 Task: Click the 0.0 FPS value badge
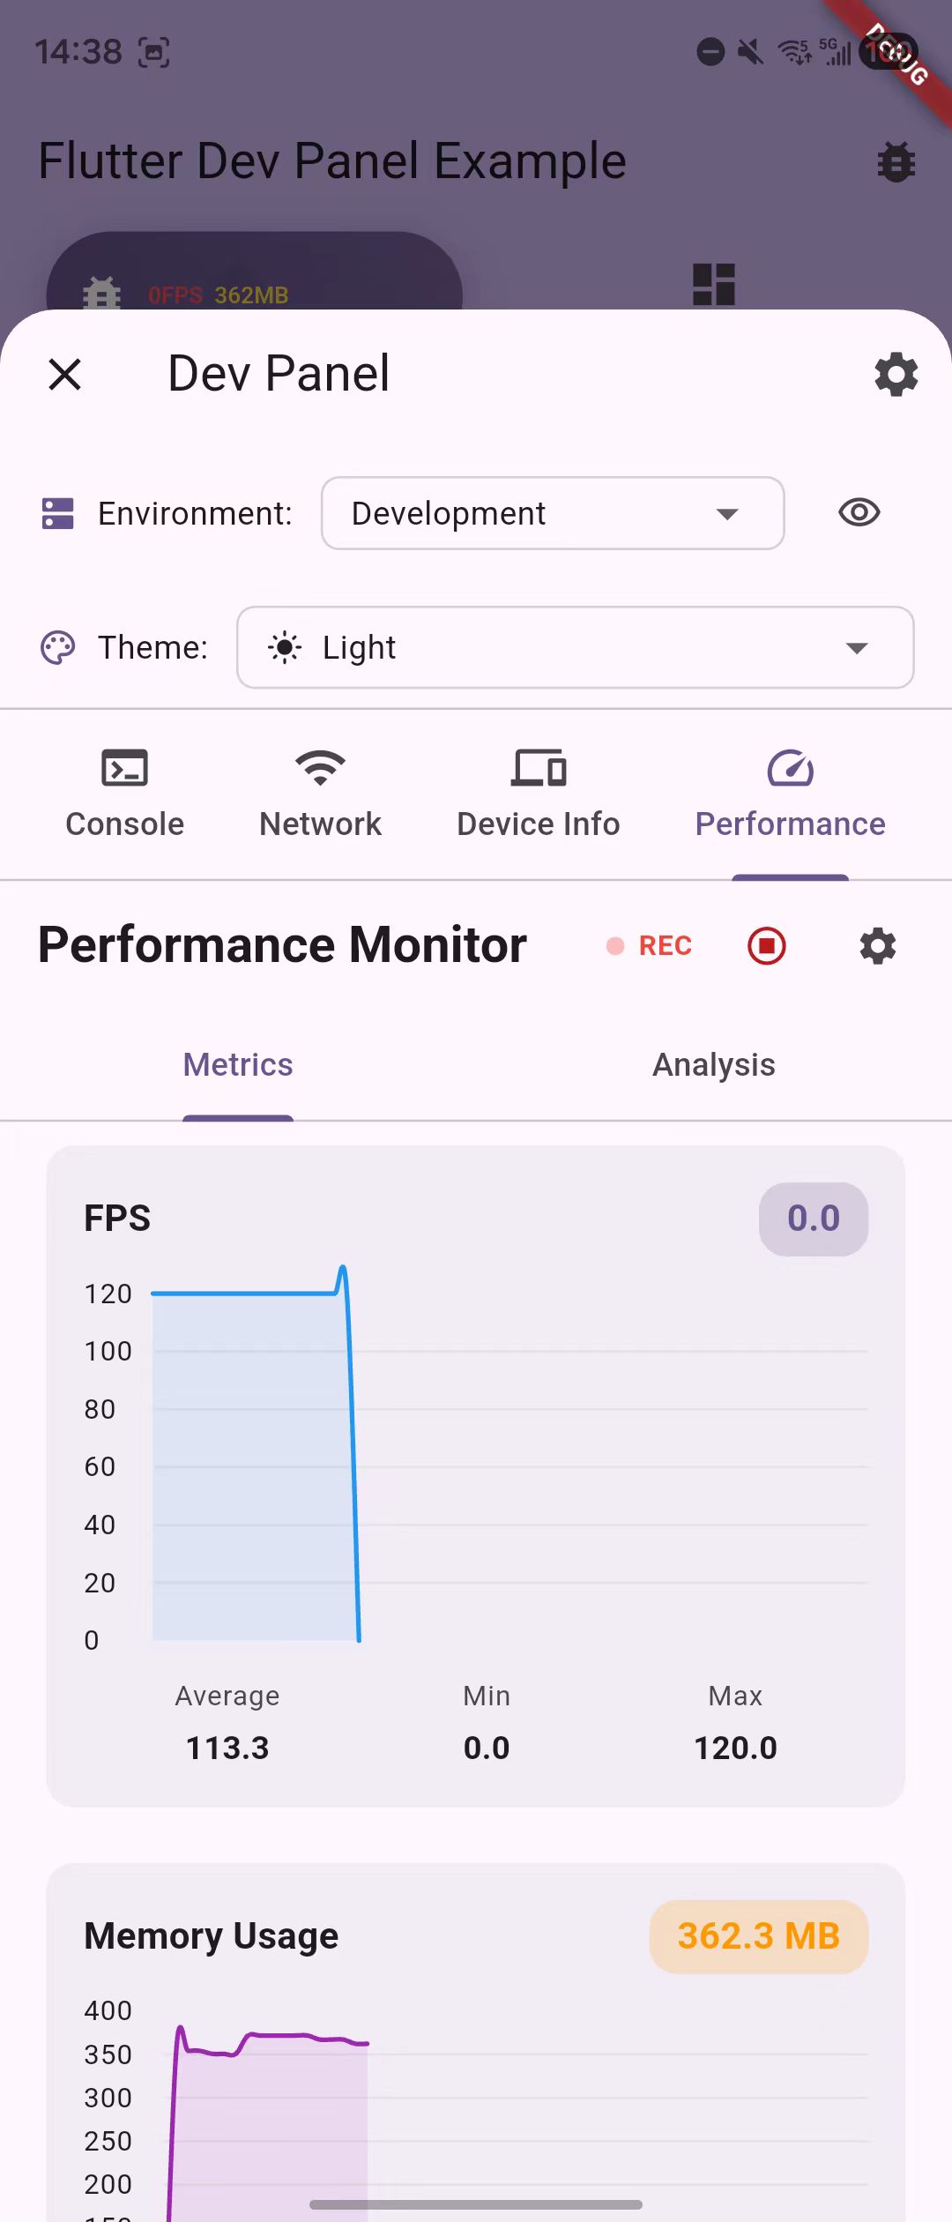pyautogui.click(x=813, y=1218)
